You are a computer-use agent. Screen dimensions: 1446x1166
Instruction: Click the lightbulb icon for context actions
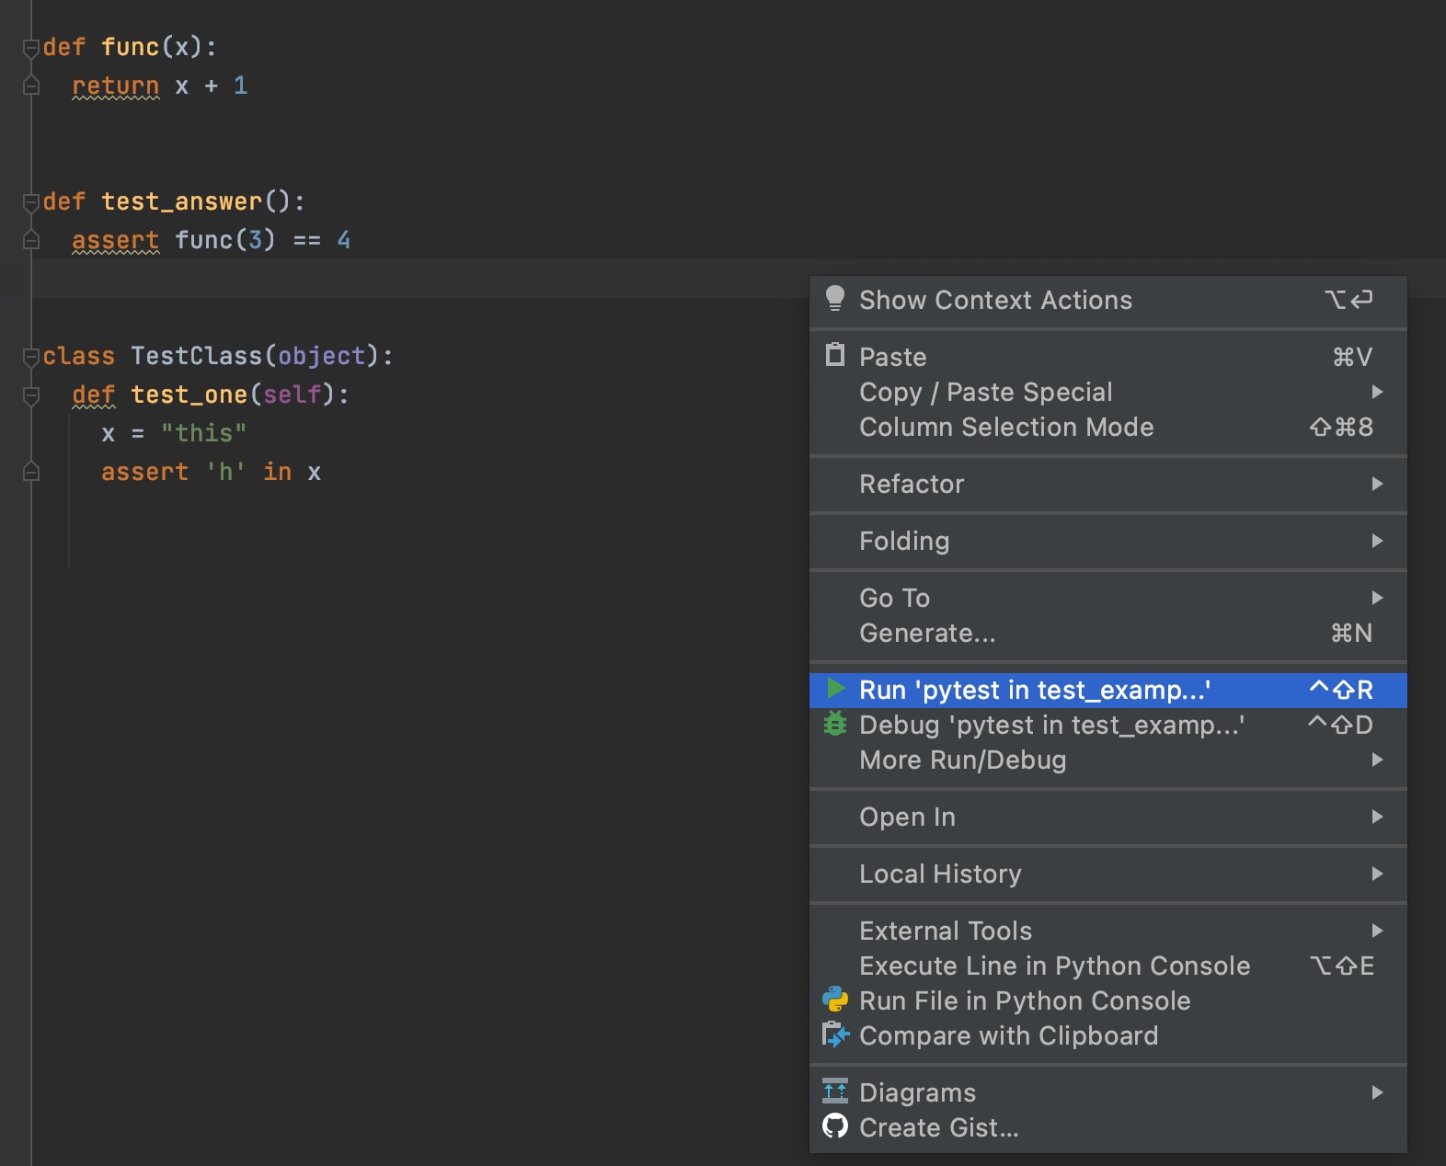[x=835, y=299]
